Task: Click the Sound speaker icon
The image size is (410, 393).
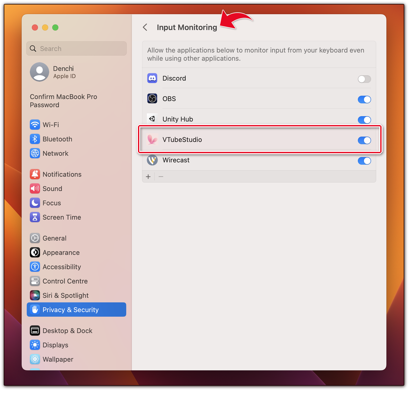Action: coord(35,189)
